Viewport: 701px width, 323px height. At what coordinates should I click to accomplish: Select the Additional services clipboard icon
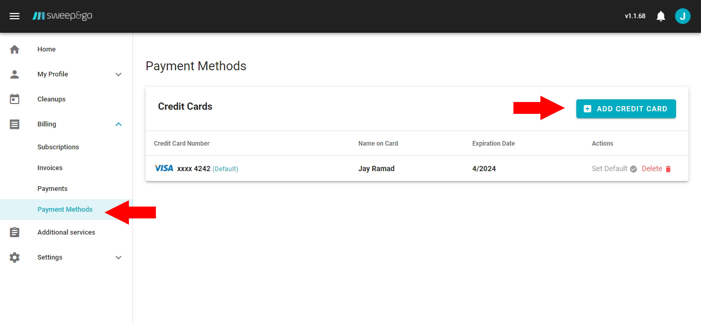(x=15, y=232)
